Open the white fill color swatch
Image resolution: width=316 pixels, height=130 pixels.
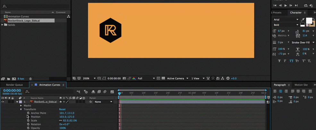[x=309, y=20]
